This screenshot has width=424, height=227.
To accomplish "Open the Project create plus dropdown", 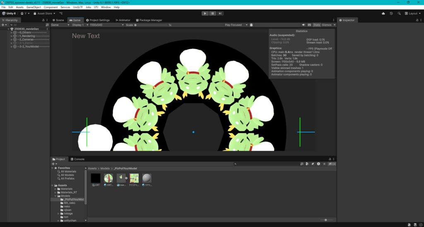I will click(54, 164).
